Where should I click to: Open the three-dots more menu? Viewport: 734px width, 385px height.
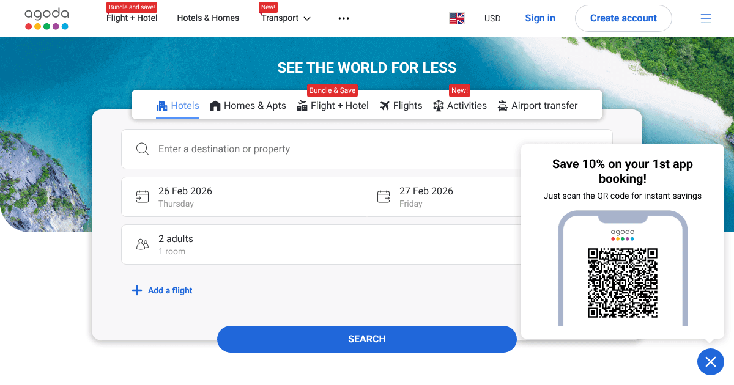coord(344,18)
